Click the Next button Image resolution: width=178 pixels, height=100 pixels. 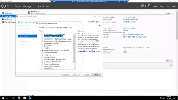(75, 74)
